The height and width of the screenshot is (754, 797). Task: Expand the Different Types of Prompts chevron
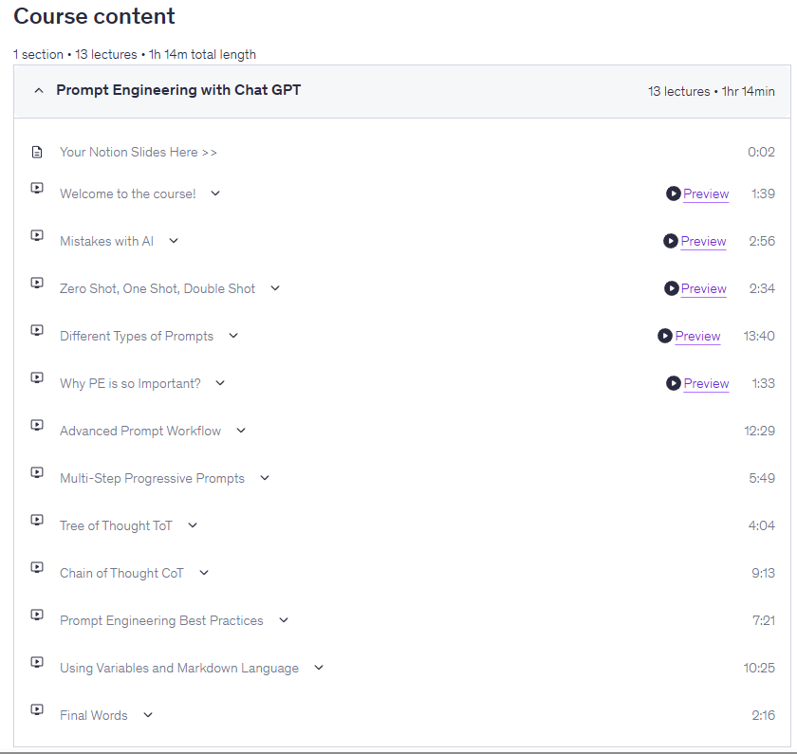[233, 336]
